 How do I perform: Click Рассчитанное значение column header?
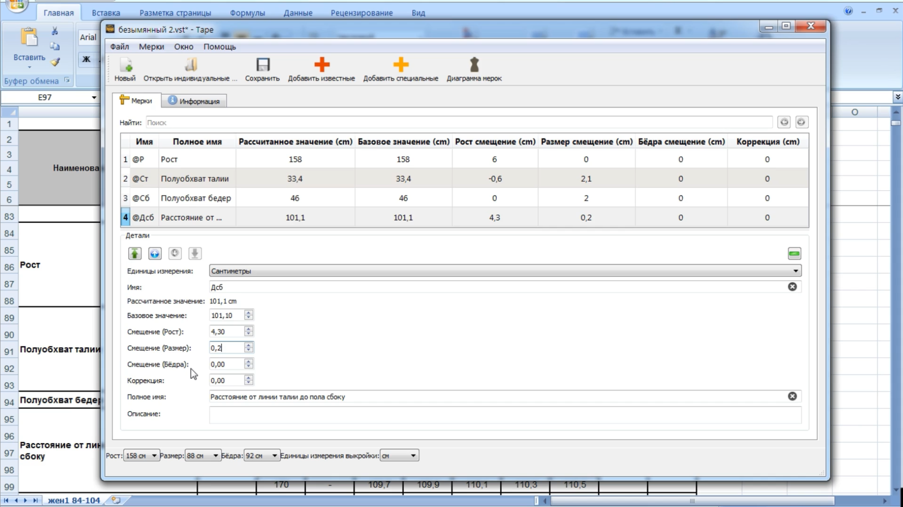pyautogui.click(x=296, y=142)
